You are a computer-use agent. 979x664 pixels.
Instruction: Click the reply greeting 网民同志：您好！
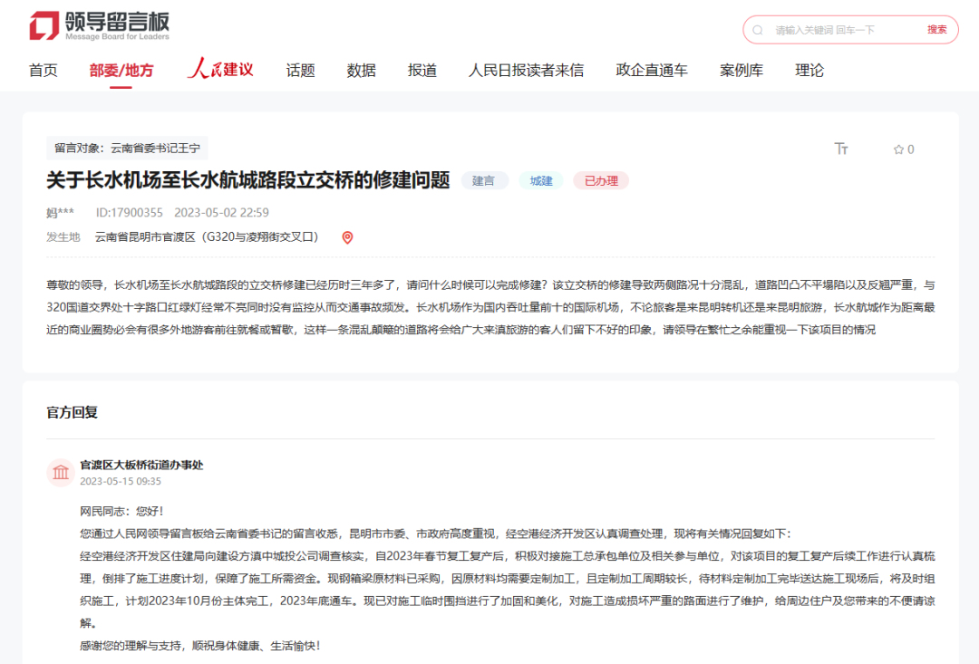(x=122, y=511)
